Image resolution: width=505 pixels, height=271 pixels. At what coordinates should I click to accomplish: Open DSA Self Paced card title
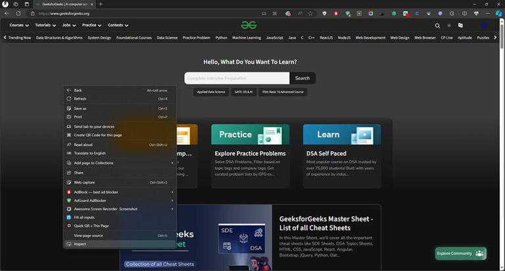326,153
